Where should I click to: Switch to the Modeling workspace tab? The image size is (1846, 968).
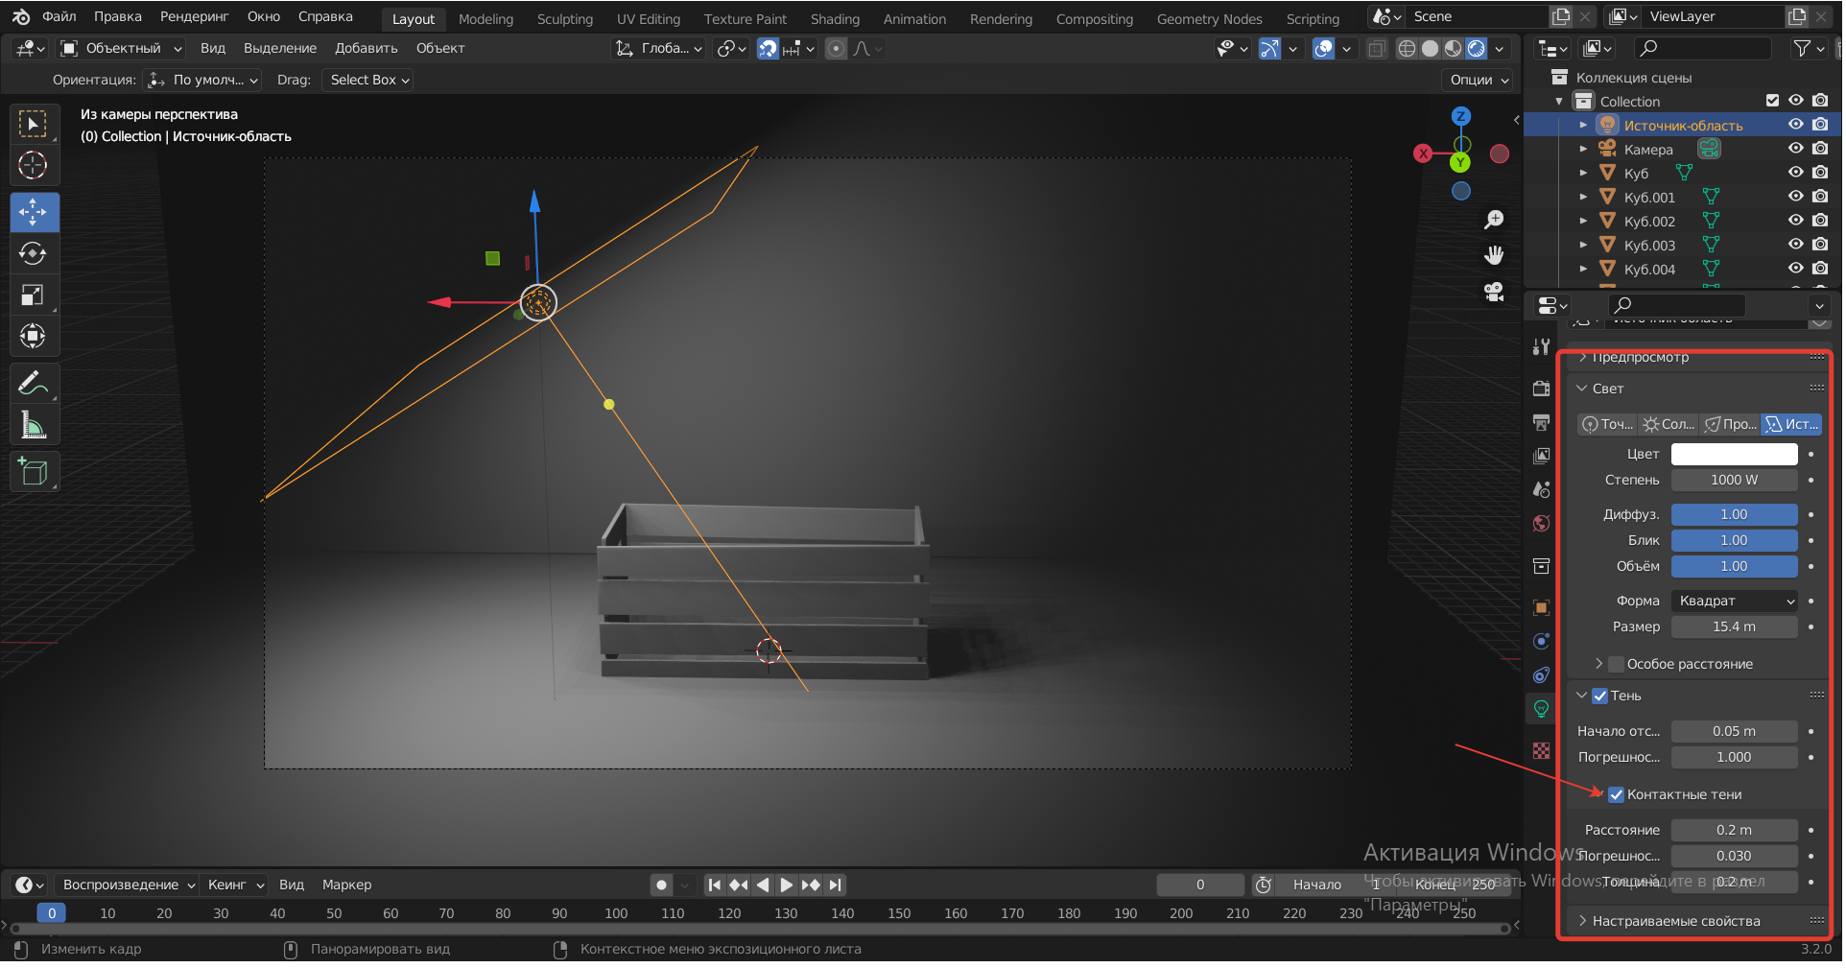485,19
